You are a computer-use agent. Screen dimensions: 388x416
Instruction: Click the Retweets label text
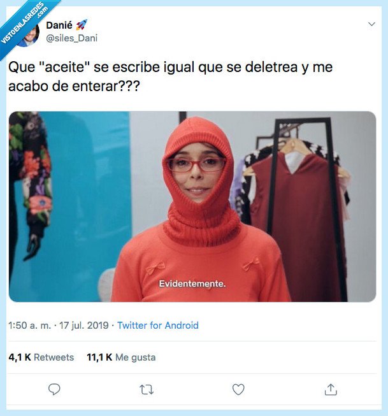54,357
